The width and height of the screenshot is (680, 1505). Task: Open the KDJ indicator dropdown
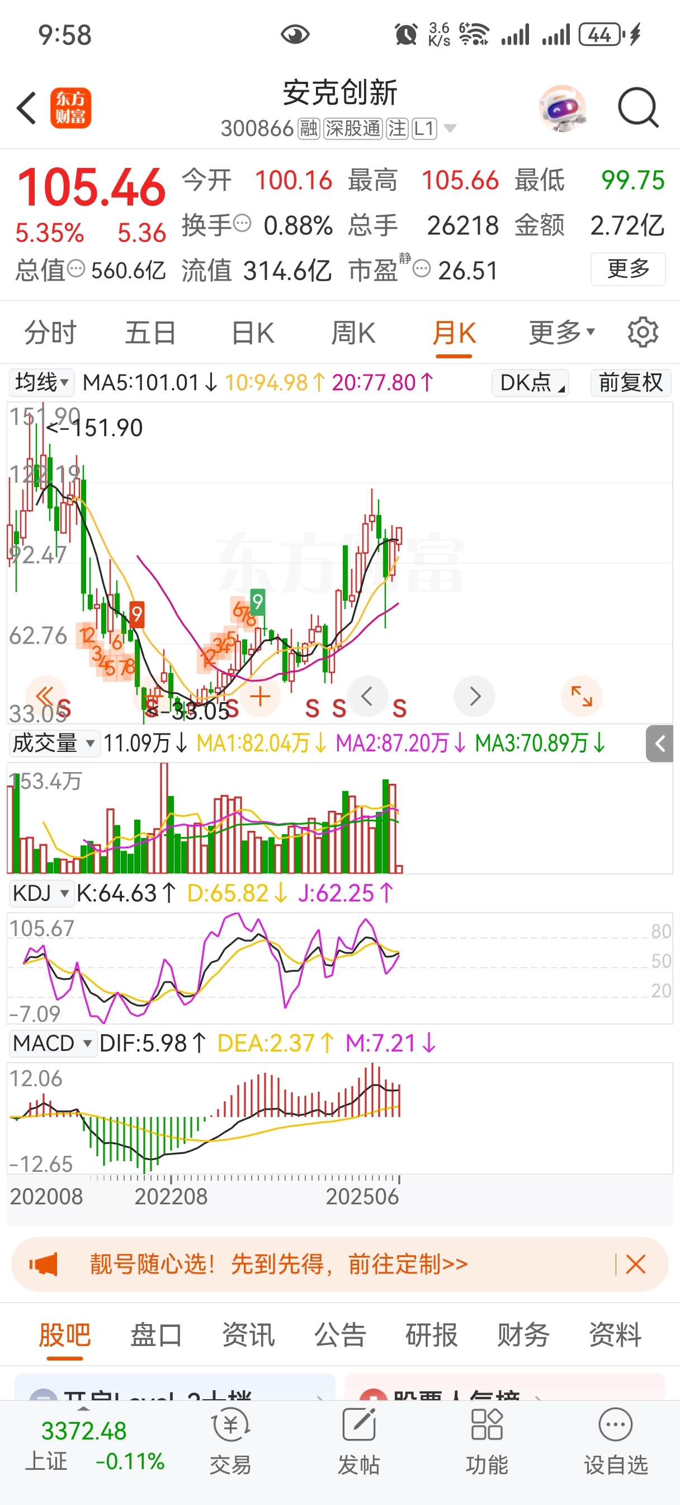41,892
